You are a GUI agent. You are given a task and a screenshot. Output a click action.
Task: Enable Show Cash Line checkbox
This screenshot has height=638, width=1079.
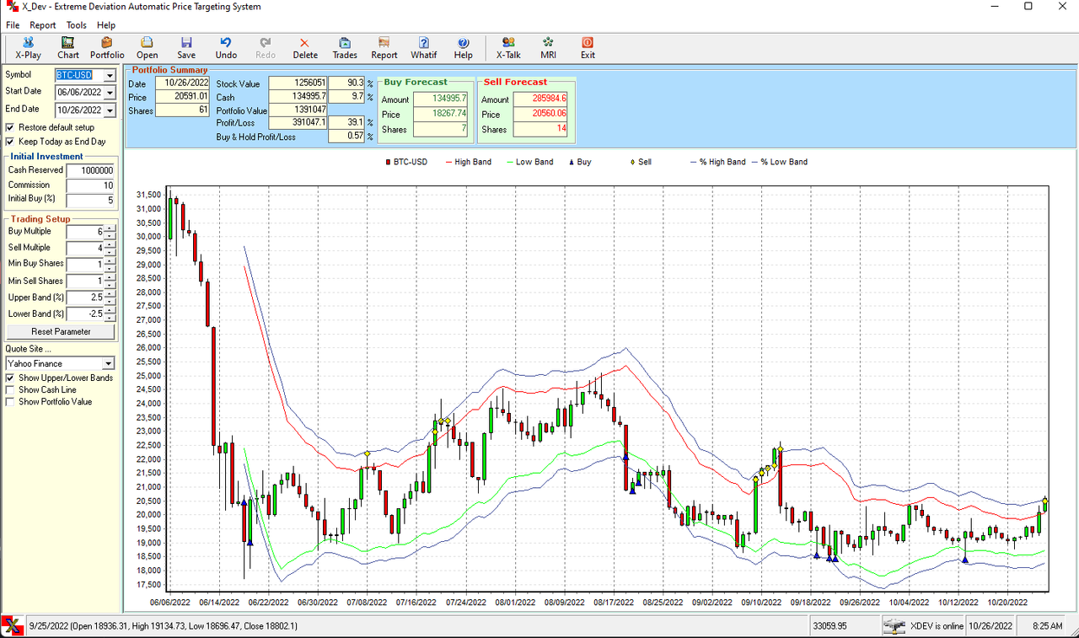pyautogui.click(x=10, y=390)
